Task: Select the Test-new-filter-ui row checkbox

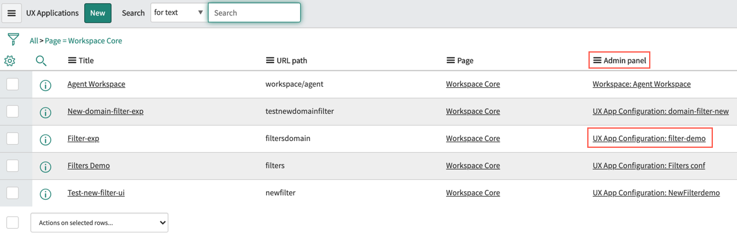Action: pos(12,192)
